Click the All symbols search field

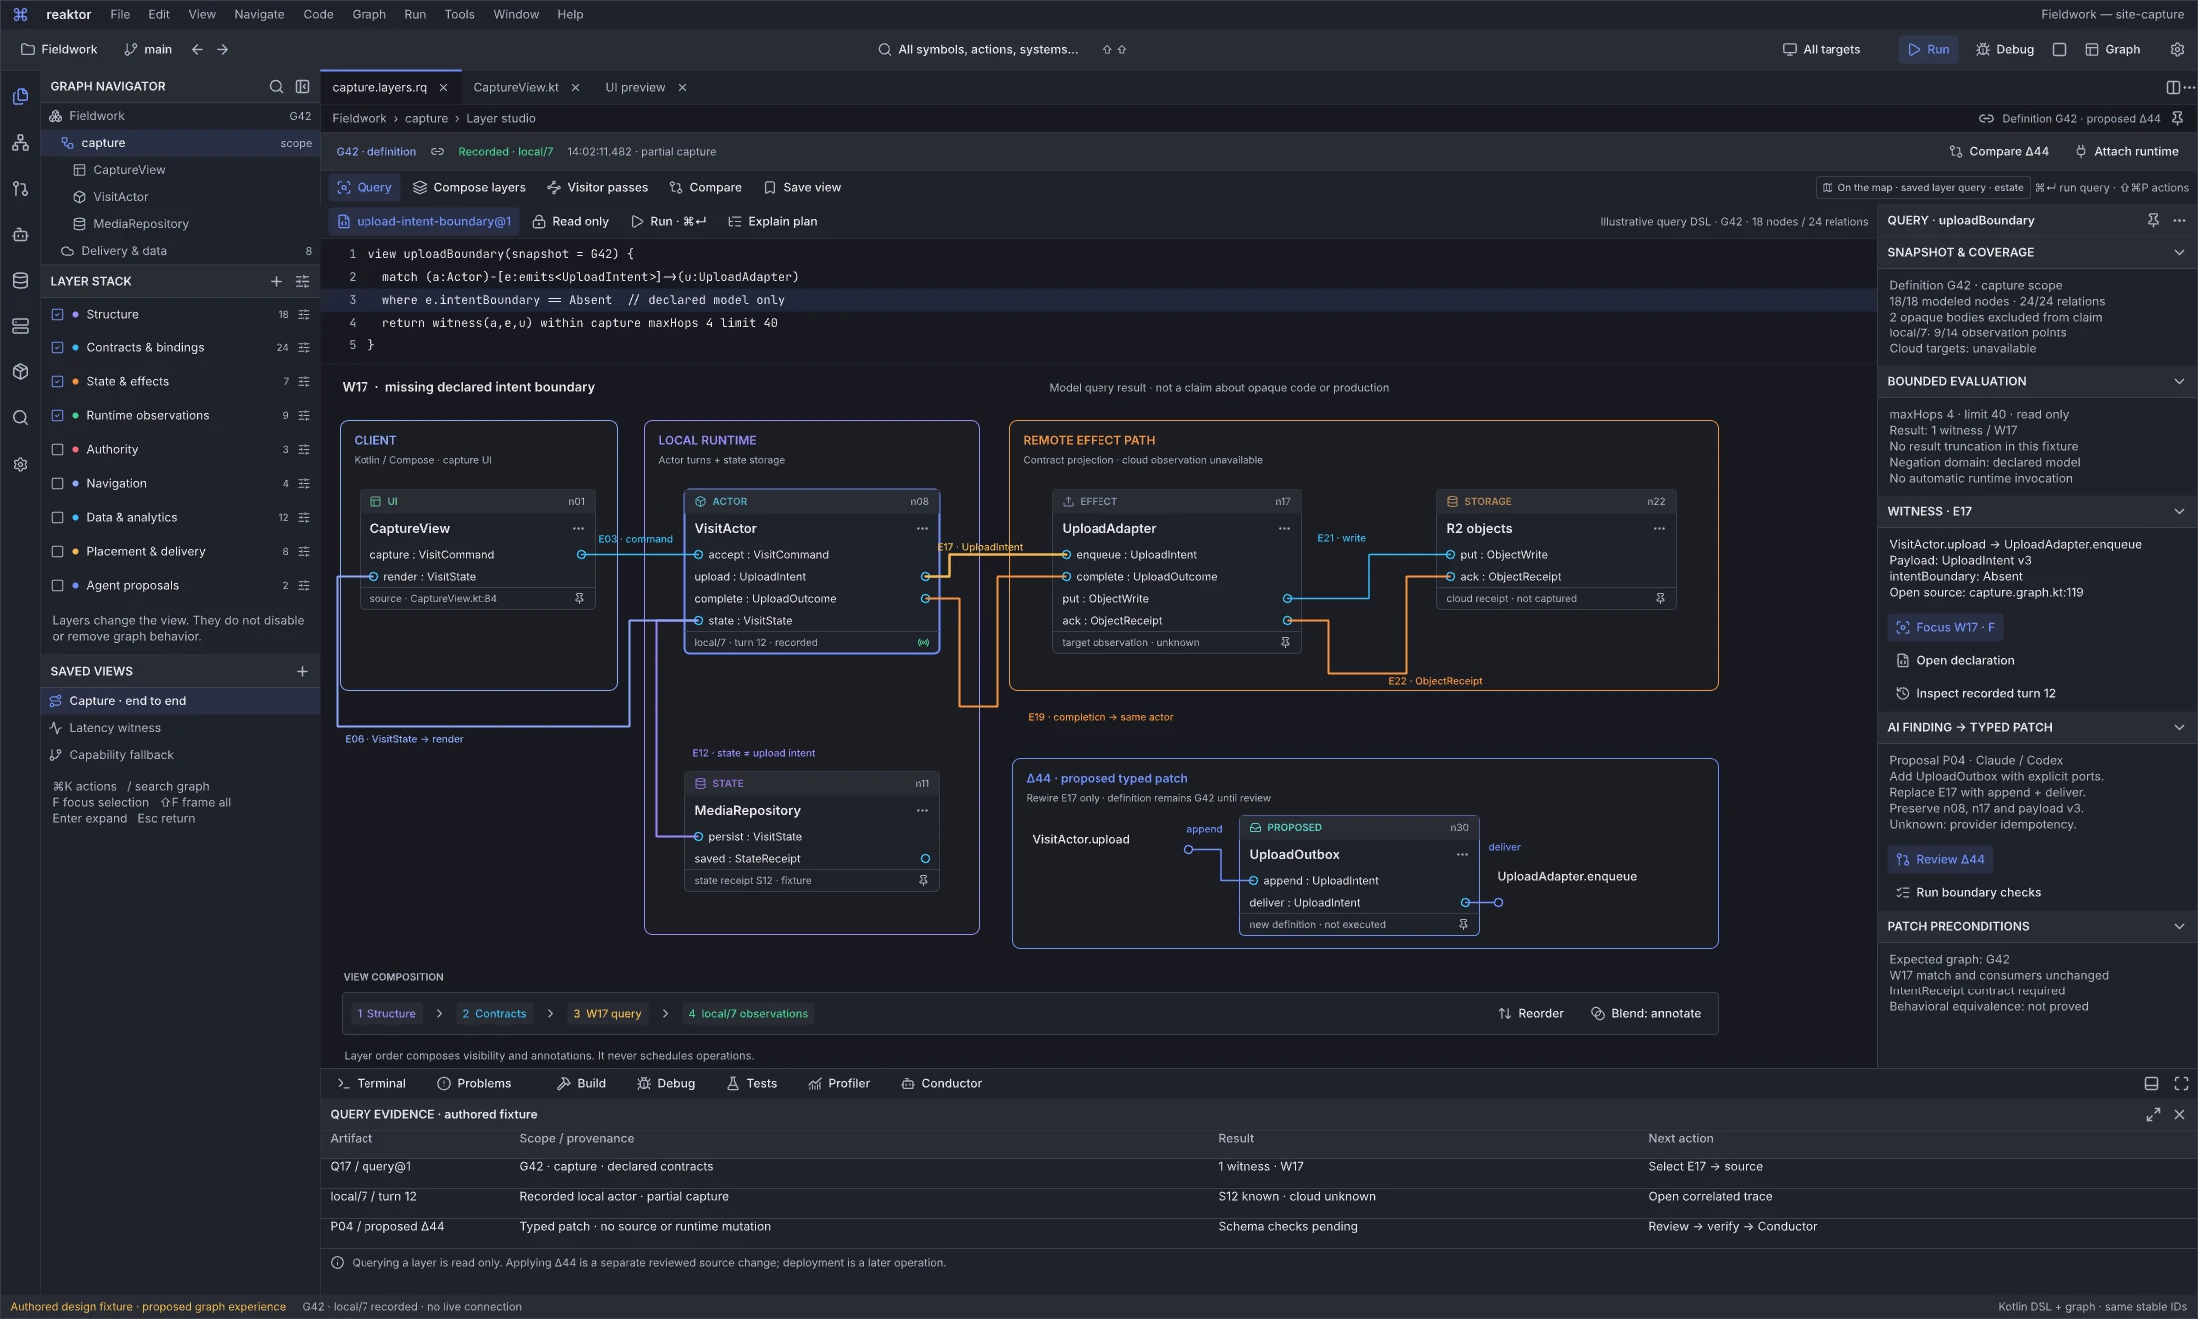coord(989,49)
